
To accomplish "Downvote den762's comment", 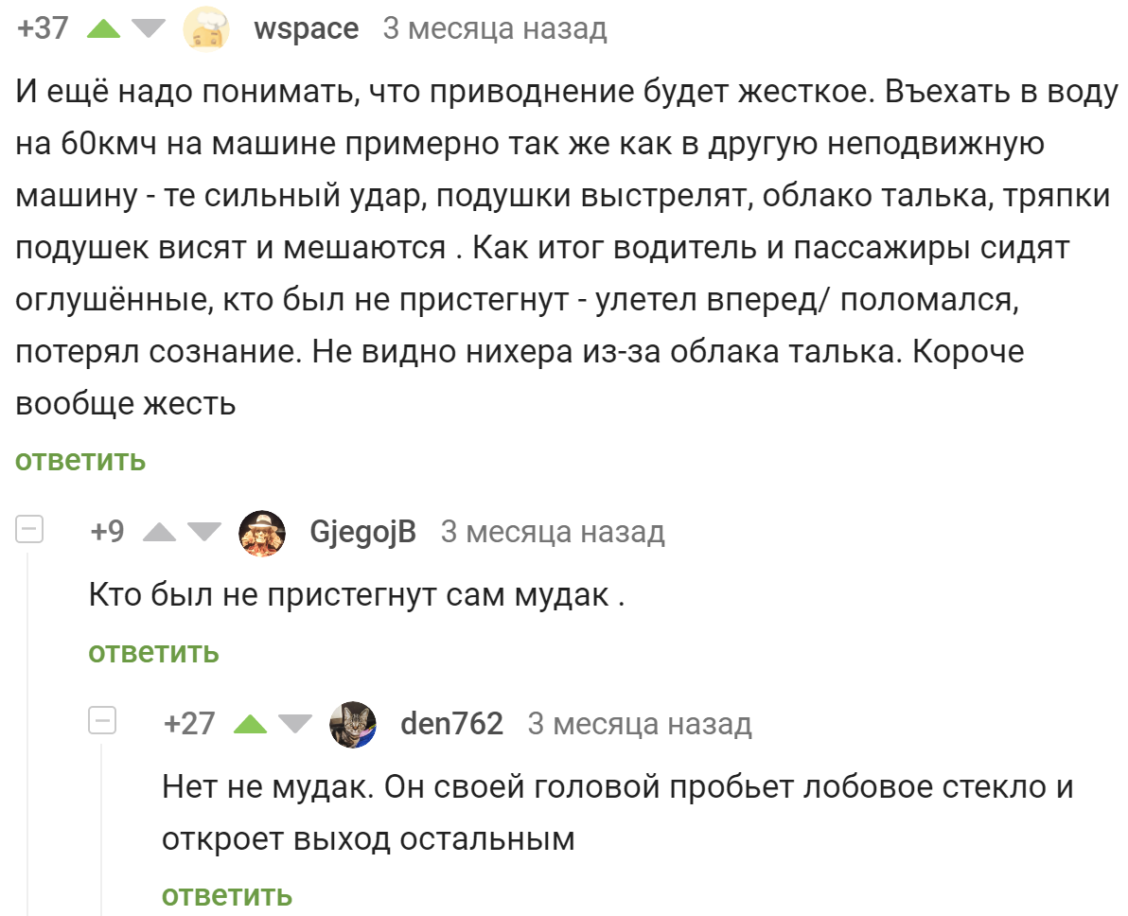I will tap(294, 725).
